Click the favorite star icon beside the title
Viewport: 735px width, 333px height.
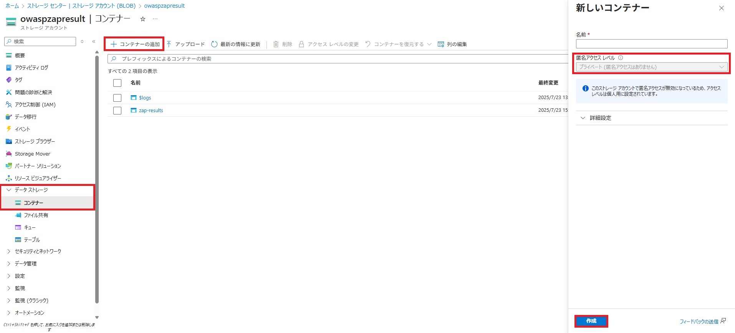[x=143, y=19]
